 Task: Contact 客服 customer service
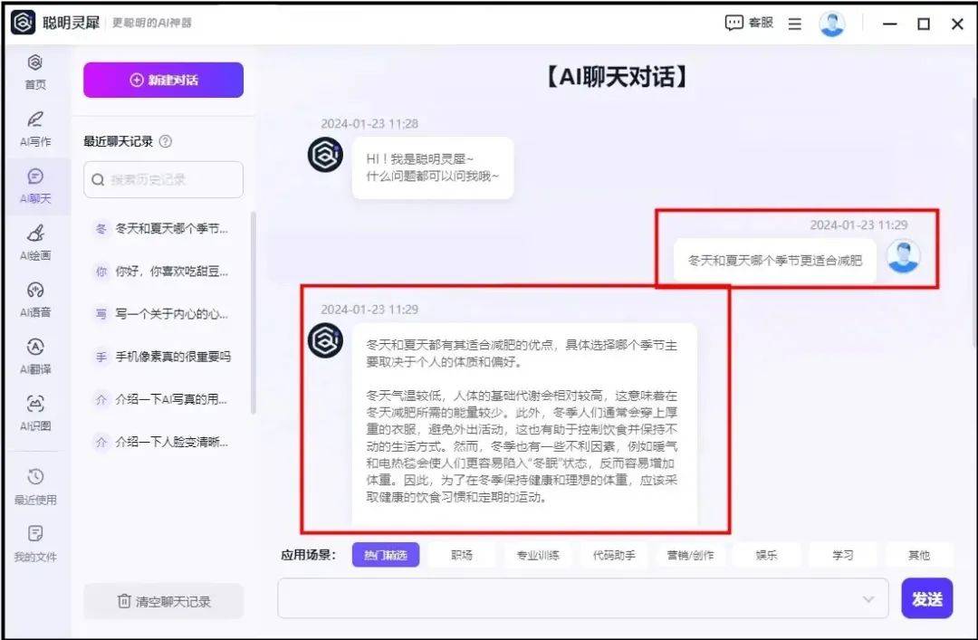(749, 23)
